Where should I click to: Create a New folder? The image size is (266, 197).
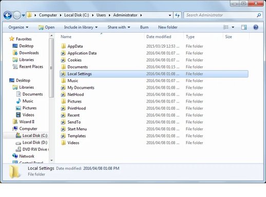(168, 27)
